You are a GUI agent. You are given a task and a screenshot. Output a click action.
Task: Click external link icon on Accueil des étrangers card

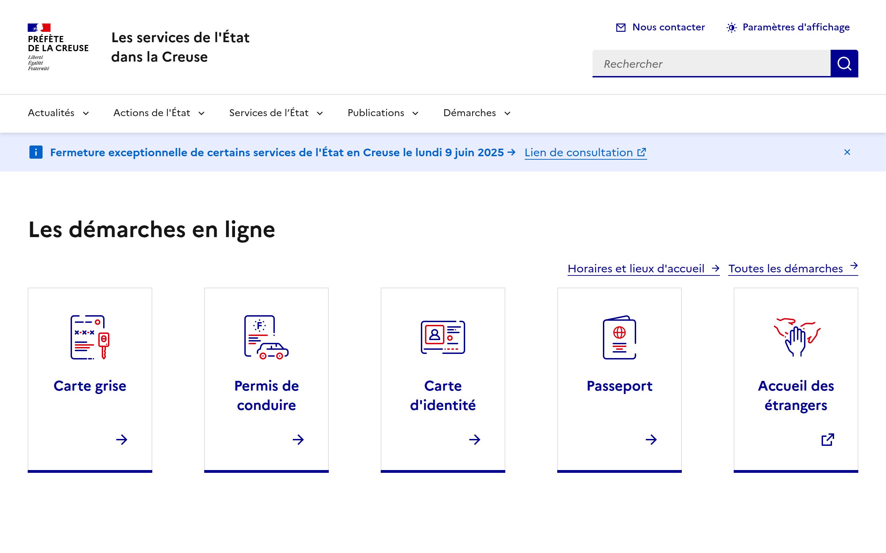(828, 439)
